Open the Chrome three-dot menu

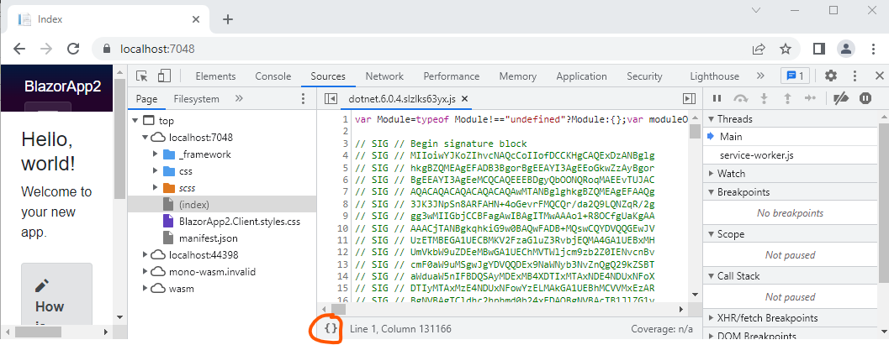pyautogui.click(x=872, y=50)
